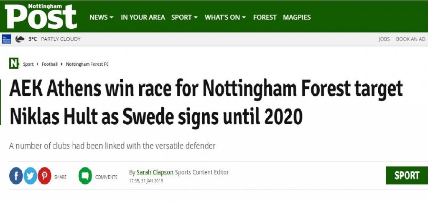Click the Nottingham Post logo

click(x=41, y=16)
